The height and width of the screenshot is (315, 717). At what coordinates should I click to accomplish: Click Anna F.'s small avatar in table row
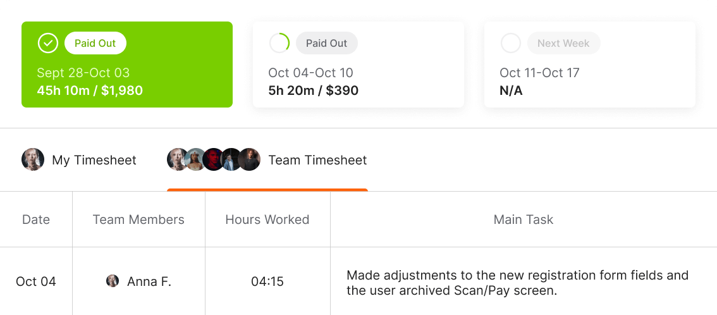113,281
